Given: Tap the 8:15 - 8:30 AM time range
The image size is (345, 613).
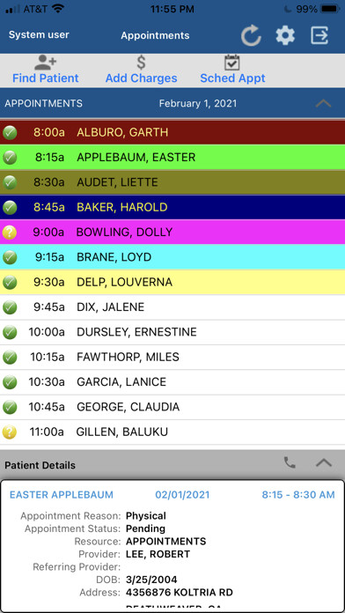Looking at the screenshot, I should click(298, 495).
